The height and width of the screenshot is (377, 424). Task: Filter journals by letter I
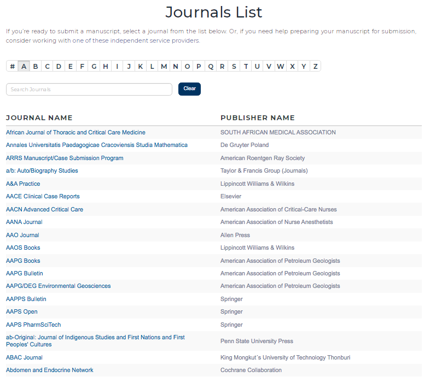pos(117,66)
